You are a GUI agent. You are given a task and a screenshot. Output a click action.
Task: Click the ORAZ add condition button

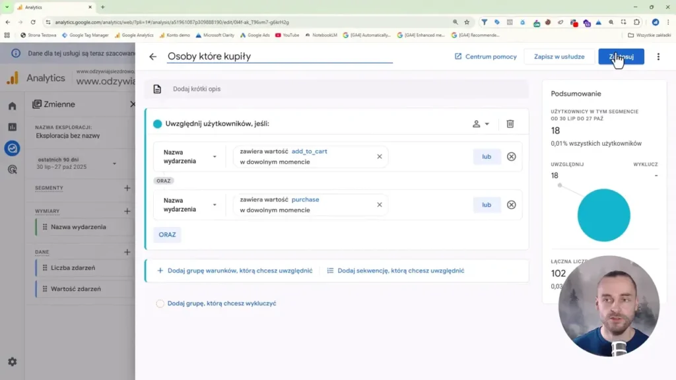point(167,234)
